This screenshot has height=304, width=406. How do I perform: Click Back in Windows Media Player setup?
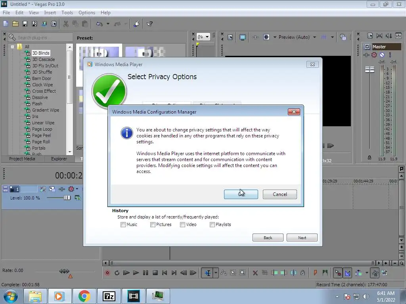click(268, 237)
